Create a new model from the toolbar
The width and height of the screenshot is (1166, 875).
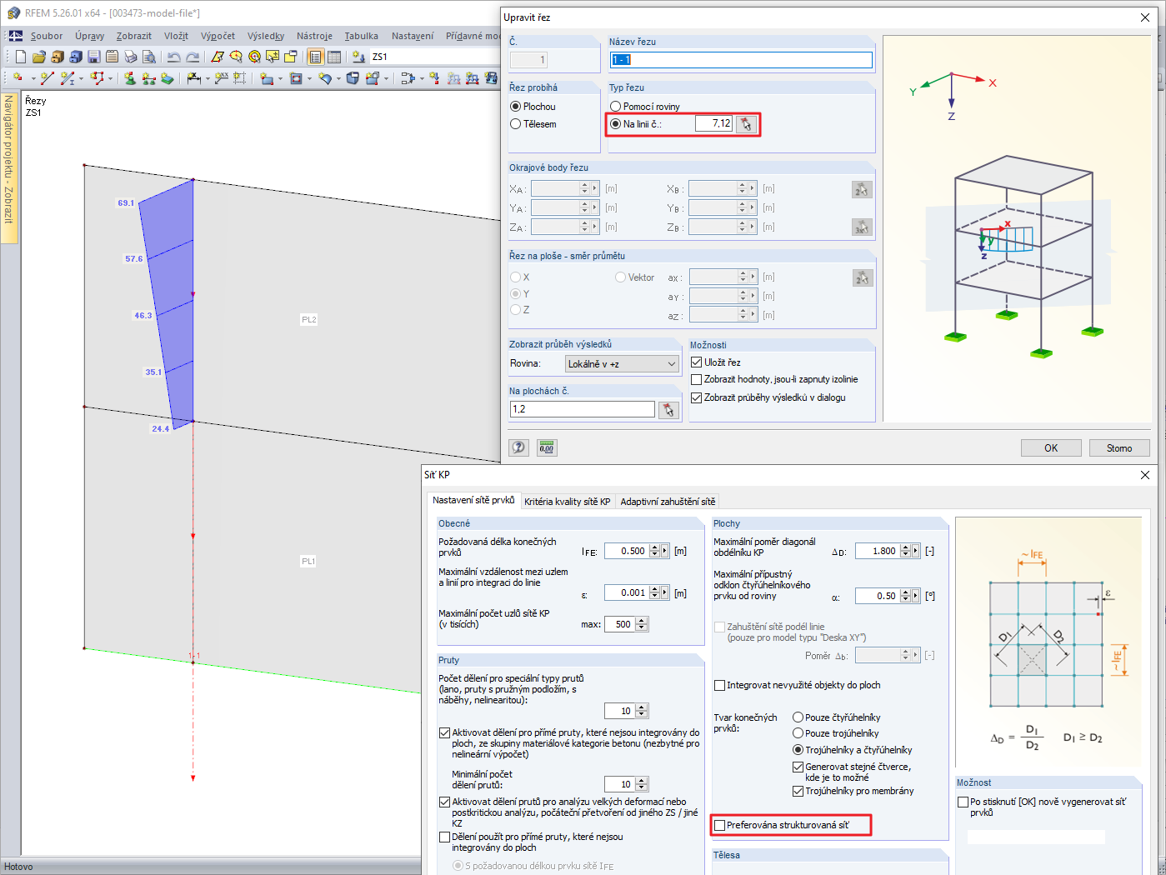click(21, 57)
